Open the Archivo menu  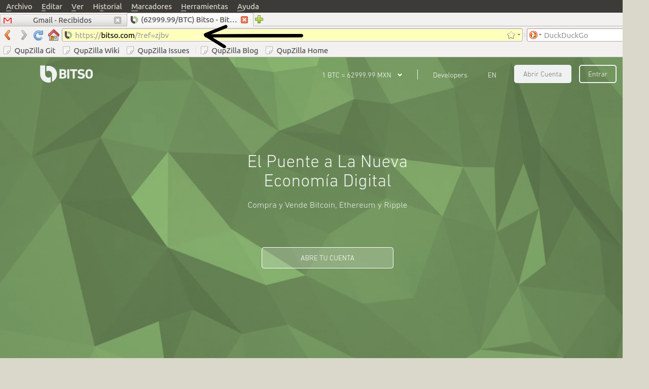click(19, 6)
